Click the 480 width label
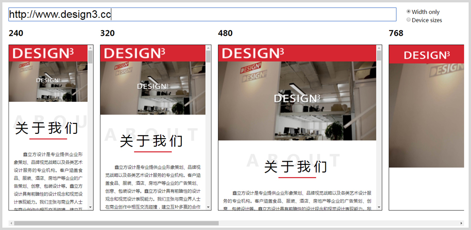Viewport: 471px width, 230px height. (225, 33)
